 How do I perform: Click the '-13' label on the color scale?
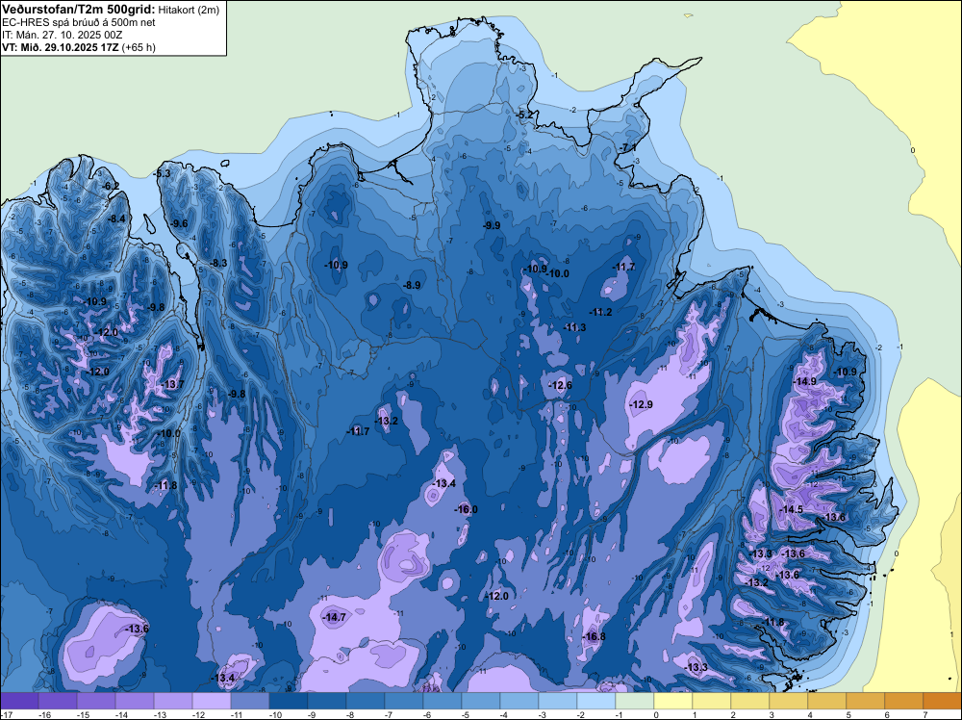[x=160, y=715]
